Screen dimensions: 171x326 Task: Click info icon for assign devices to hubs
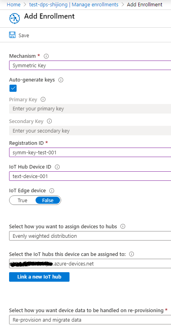123,226
